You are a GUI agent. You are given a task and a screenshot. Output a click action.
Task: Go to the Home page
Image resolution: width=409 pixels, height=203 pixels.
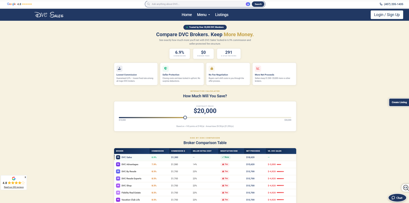click(187, 15)
